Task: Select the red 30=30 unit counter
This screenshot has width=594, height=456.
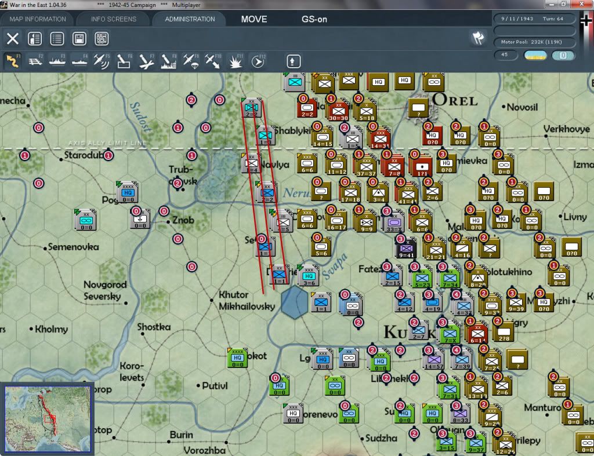Action: [x=338, y=111]
